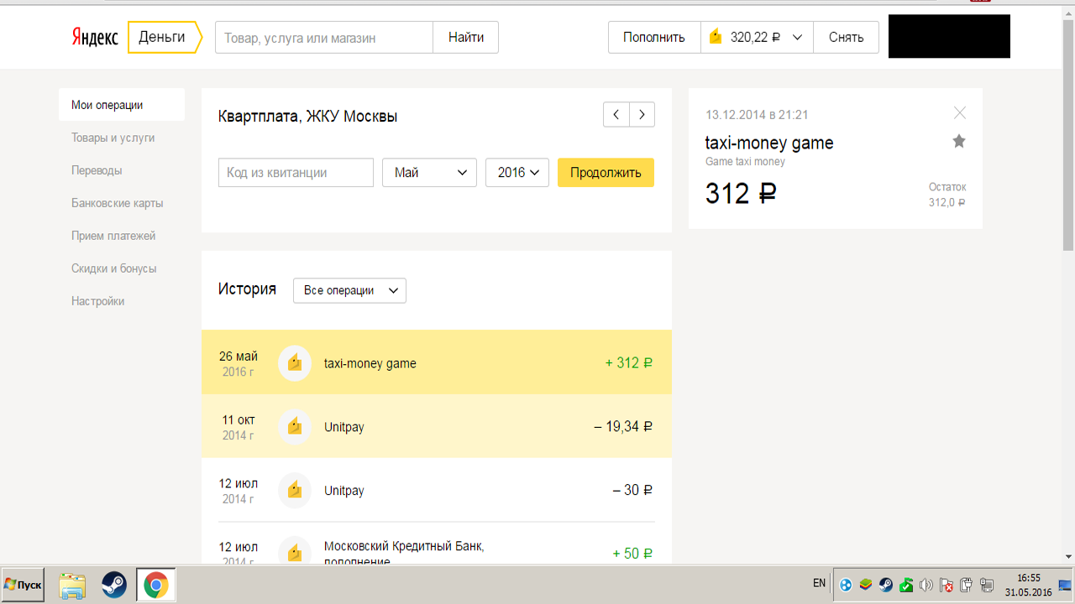
Task: Click wallet icon in the 30 ₽ Unitpay row
Action: point(295,491)
